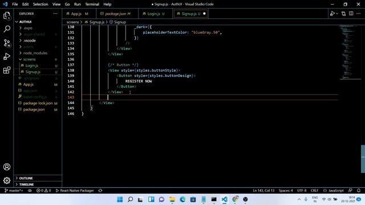Click the Ln 143, Col 13 indicator
The height and width of the screenshot is (205, 365).
263,191
